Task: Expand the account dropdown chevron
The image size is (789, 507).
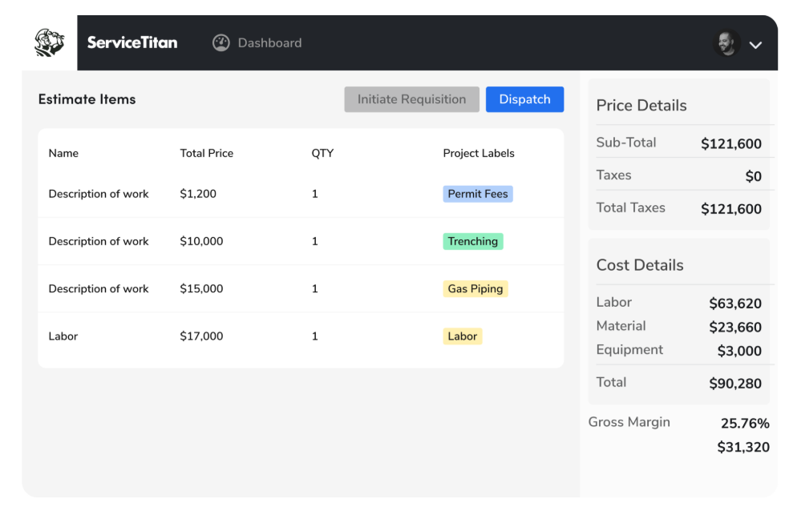Action: click(755, 45)
